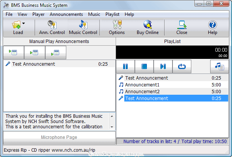Click 5:00 duration of Announcement2
Viewport: 232px width, 157px height.
tap(216, 92)
